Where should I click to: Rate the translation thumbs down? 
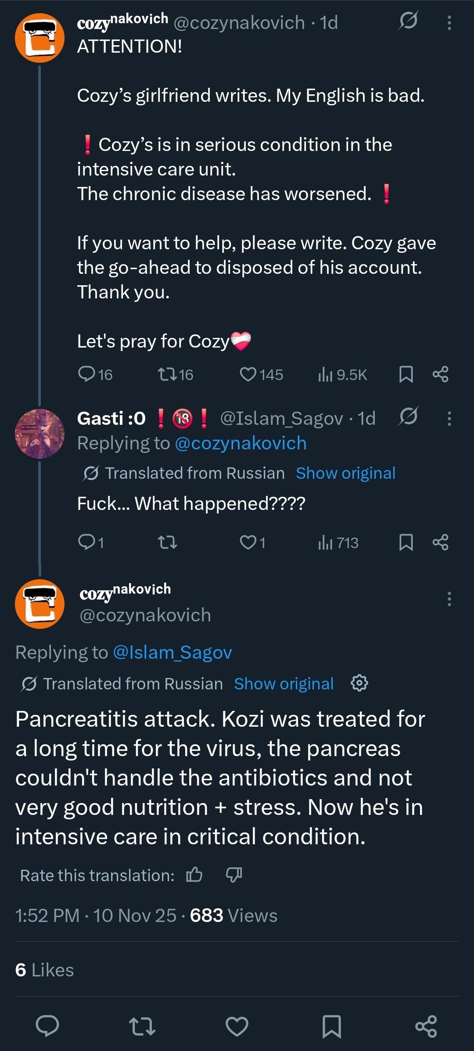click(234, 875)
